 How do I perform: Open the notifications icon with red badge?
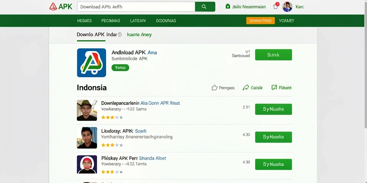tap(276, 6)
